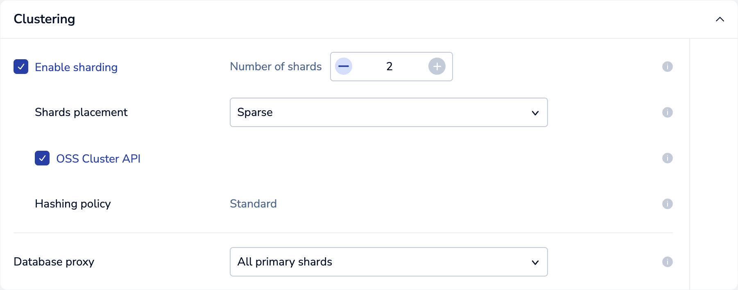Click the Clustering section heading
738x290 pixels.
[x=44, y=19]
